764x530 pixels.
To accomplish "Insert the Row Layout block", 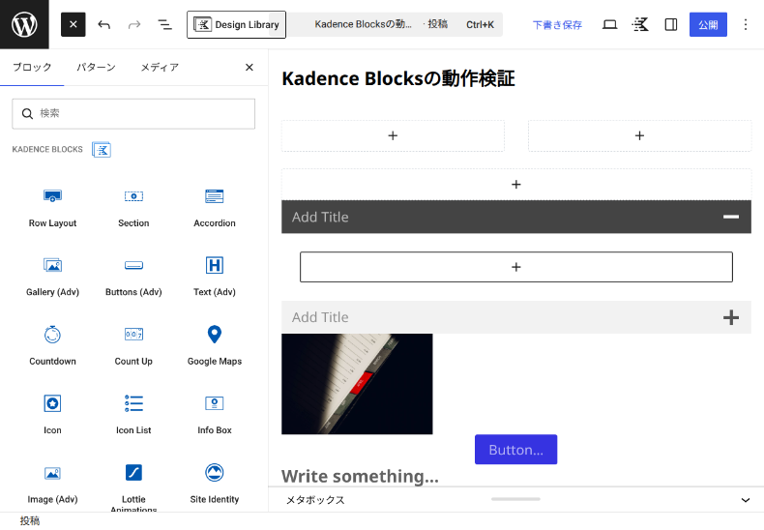I will coord(52,209).
